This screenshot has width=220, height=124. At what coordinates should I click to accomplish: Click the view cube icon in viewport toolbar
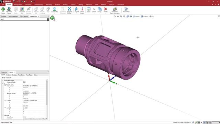tap(128, 17)
